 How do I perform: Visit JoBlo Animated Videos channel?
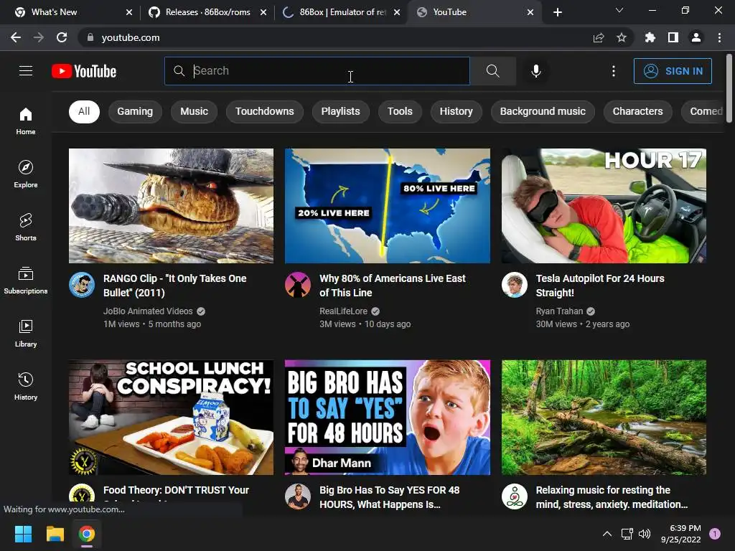pos(148,311)
